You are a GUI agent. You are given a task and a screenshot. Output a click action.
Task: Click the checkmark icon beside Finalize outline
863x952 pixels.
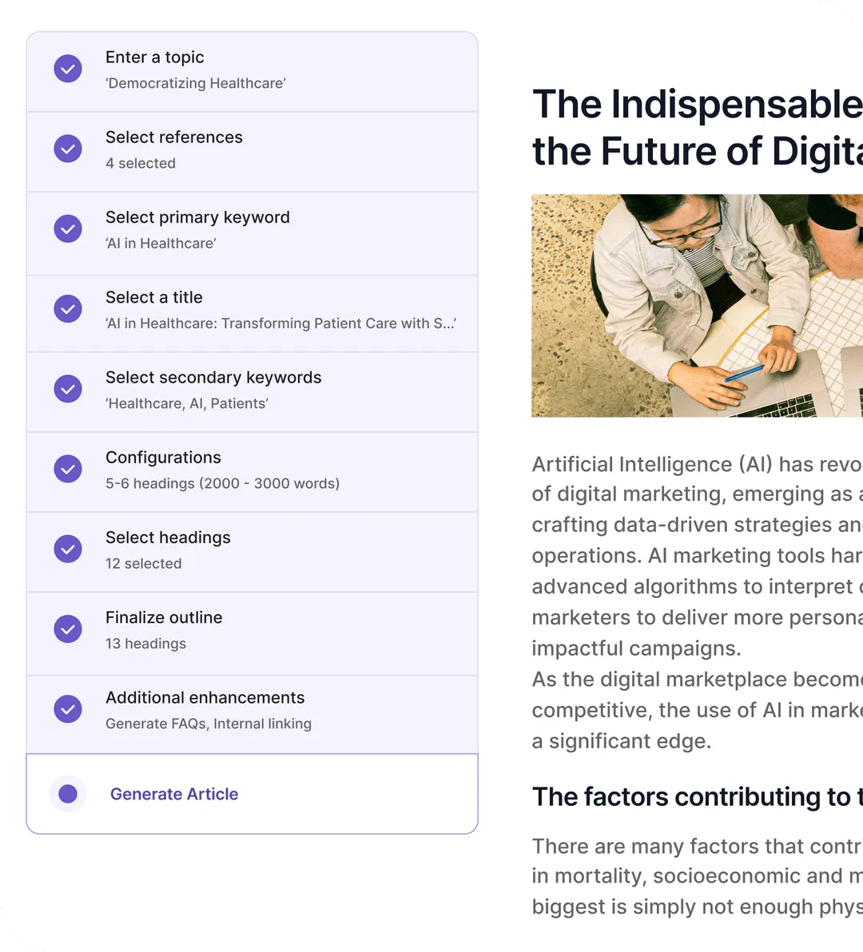pyautogui.click(x=68, y=629)
